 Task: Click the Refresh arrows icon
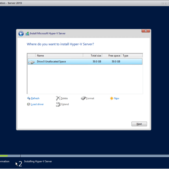(x=29, y=98)
